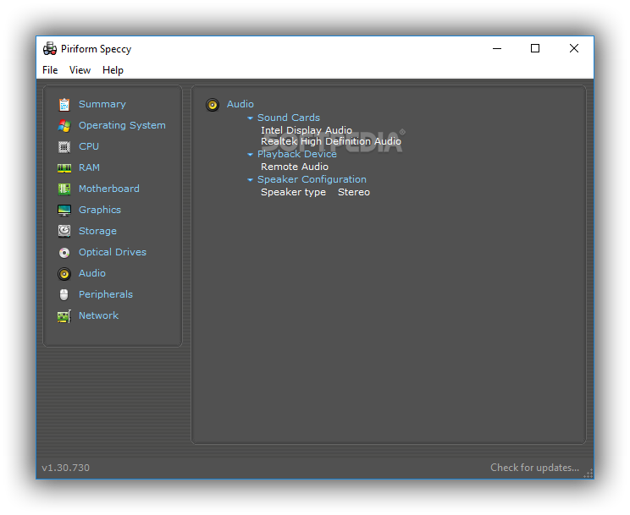Viewport: 630px width, 515px height.
Task: Go to the Summary section
Action: pyautogui.click(x=102, y=104)
